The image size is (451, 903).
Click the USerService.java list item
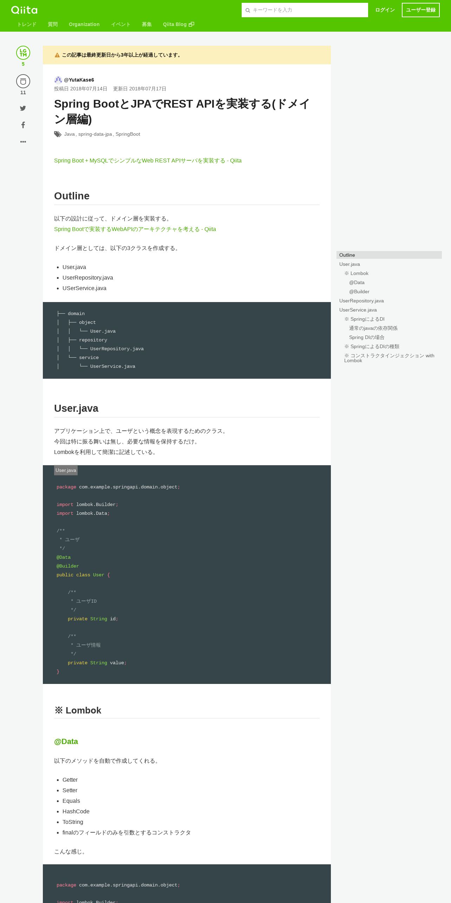point(84,288)
